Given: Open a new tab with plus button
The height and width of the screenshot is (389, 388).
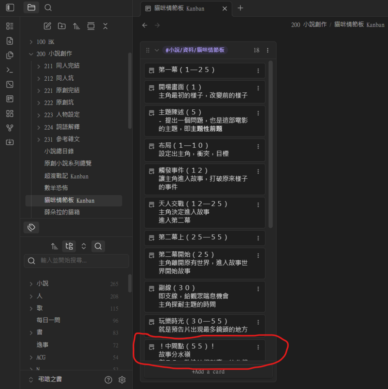Looking at the screenshot, I should (240, 8).
